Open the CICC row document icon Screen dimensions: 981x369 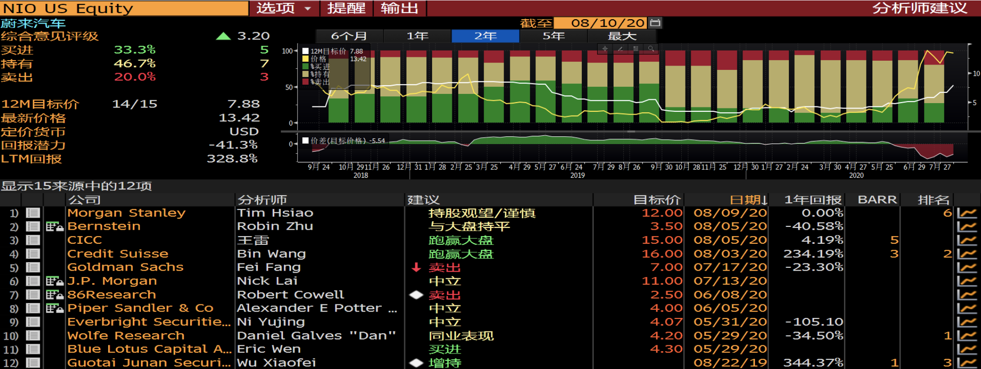coord(33,240)
